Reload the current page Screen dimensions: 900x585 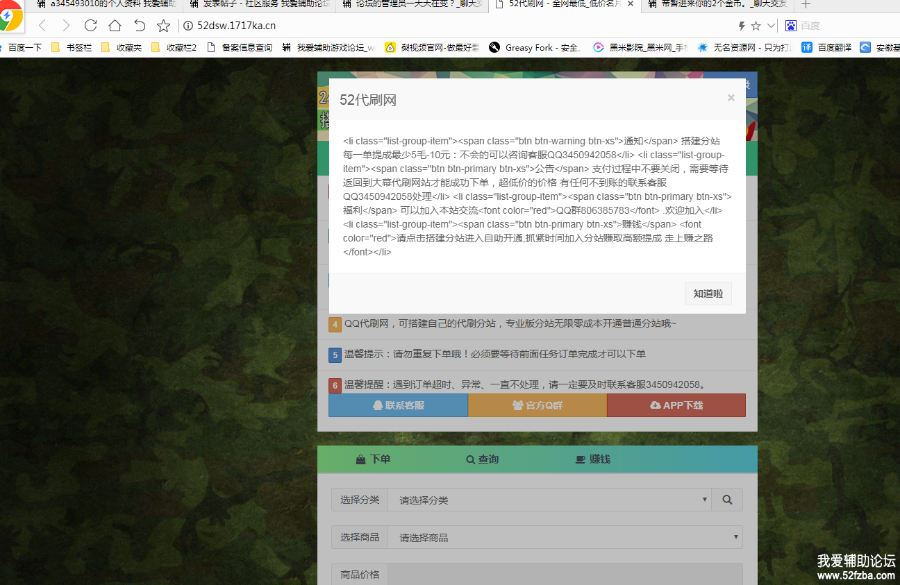point(90,26)
